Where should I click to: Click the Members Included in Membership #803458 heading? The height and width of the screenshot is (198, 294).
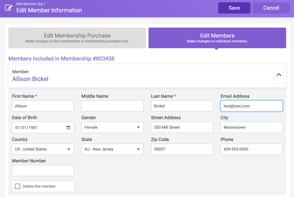(x=61, y=58)
